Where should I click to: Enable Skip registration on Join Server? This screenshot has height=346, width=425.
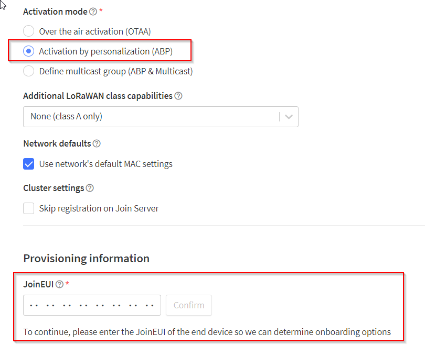coord(29,208)
